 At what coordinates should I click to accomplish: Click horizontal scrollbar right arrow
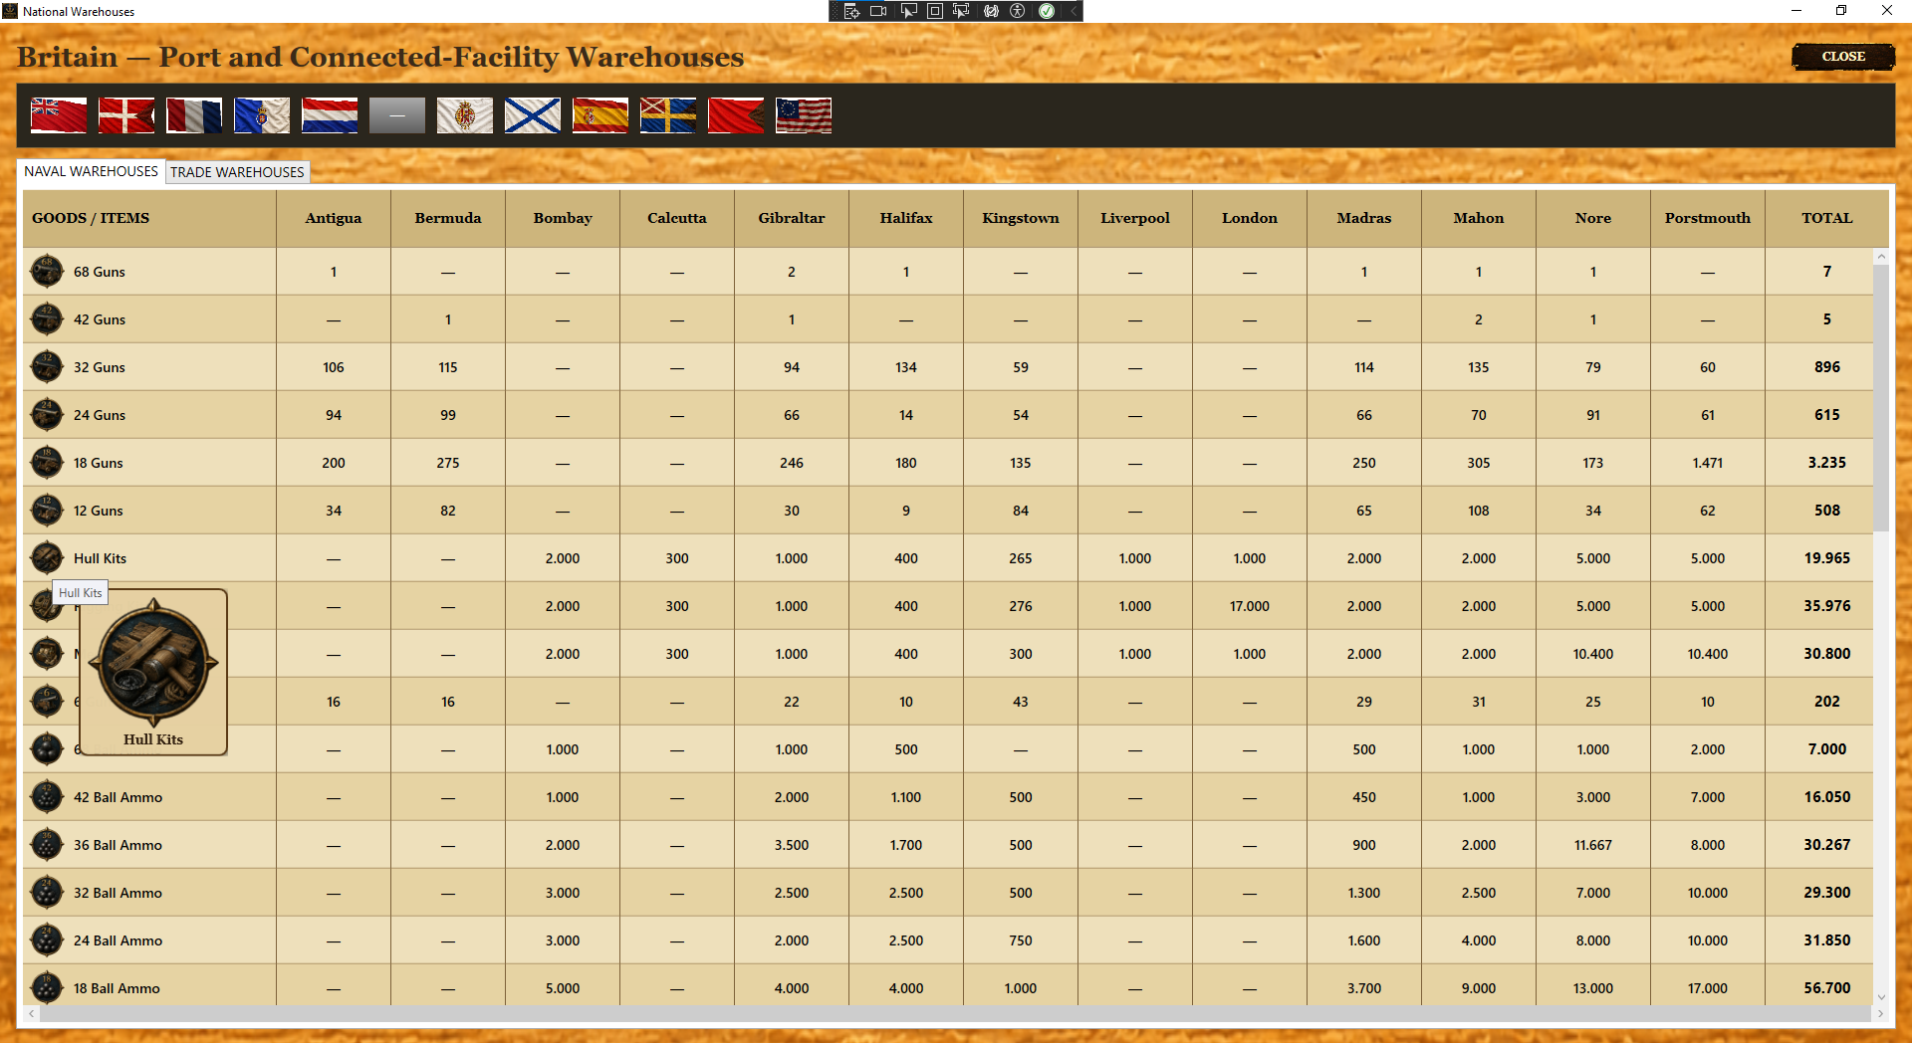pyautogui.click(x=1880, y=1013)
